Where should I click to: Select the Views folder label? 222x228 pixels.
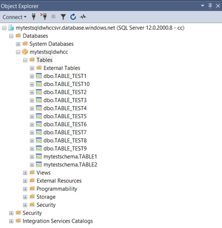point(43,173)
